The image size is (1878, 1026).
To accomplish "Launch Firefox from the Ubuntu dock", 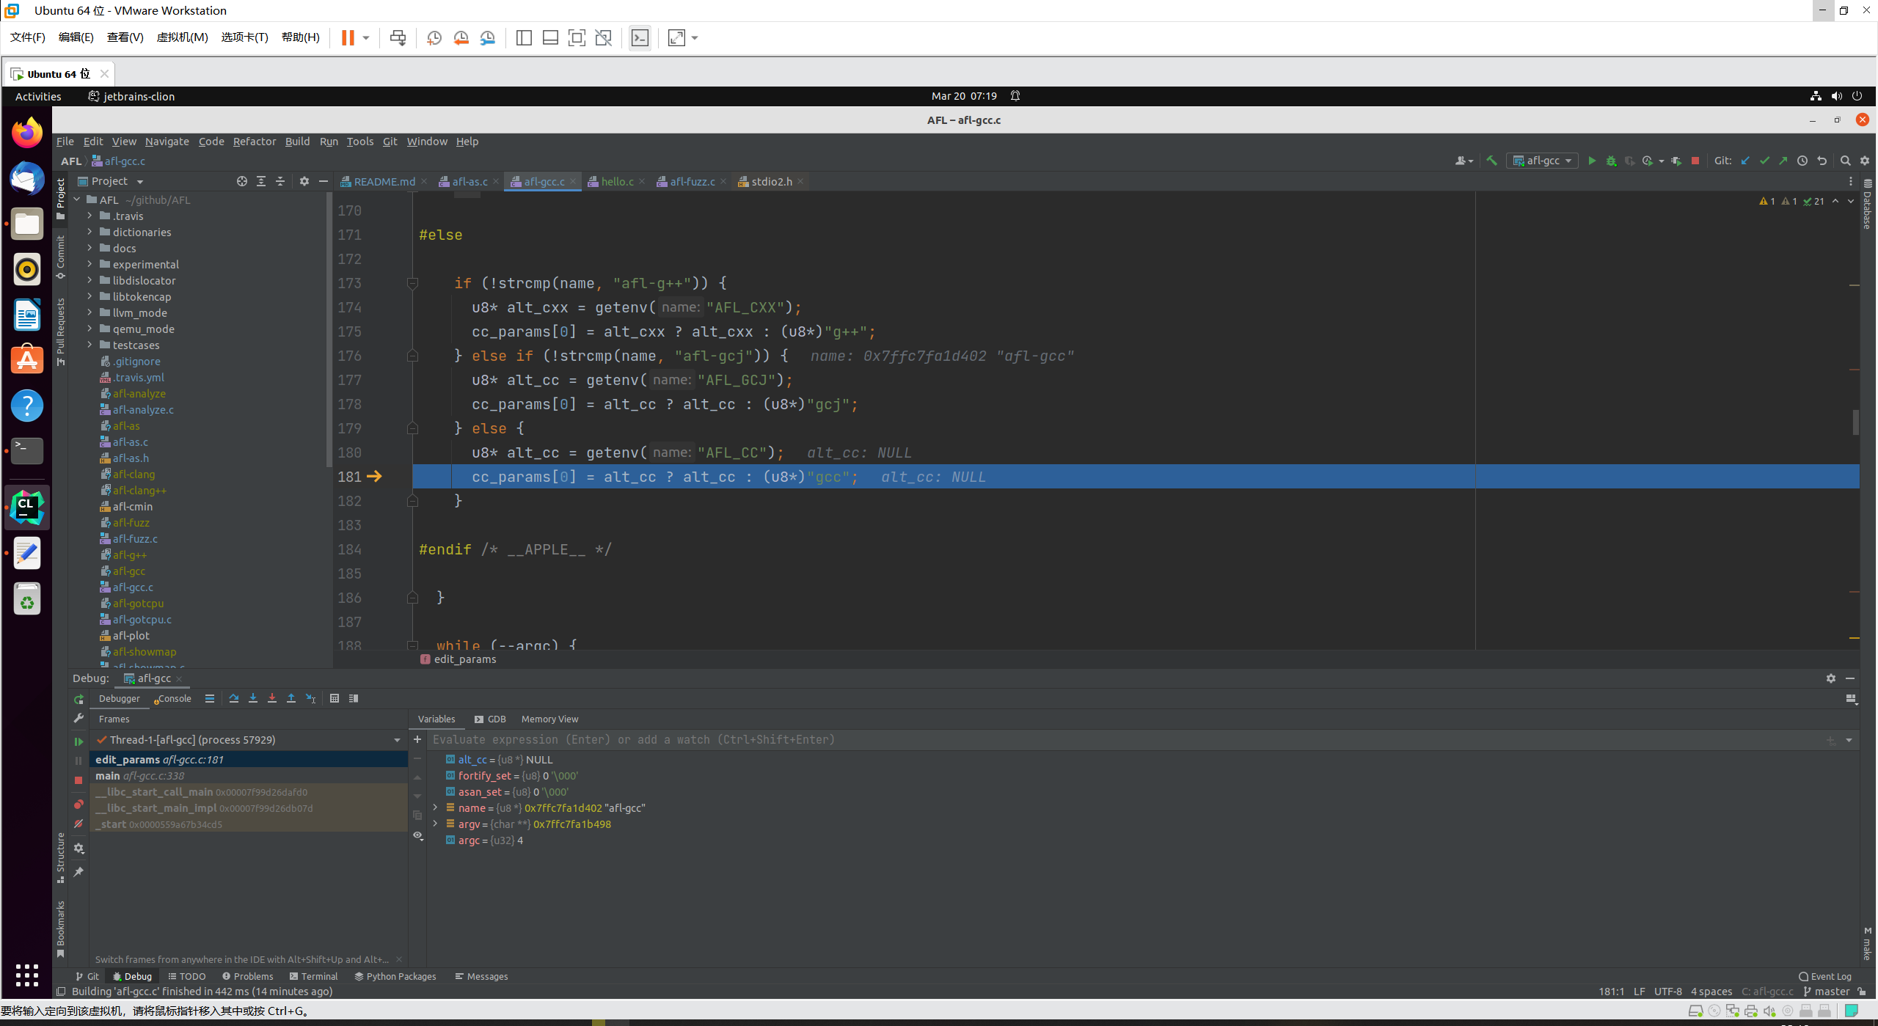I will point(27,133).
